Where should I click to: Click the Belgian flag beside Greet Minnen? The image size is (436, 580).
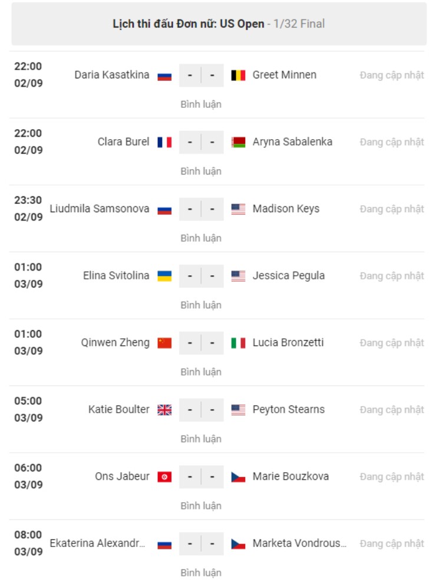tap(238, 75)
